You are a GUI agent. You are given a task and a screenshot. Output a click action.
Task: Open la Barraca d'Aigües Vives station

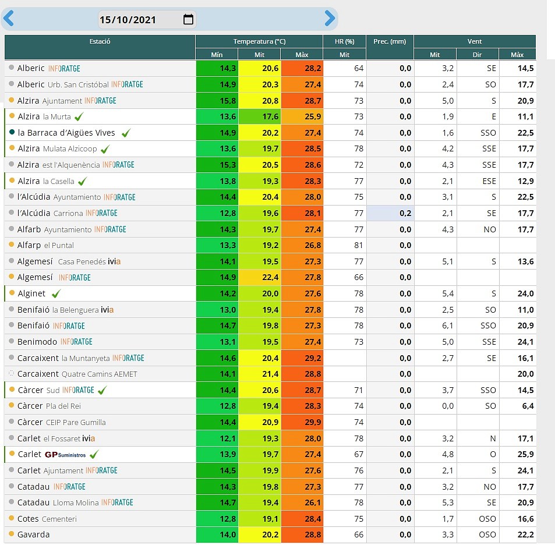coord(66,133)
